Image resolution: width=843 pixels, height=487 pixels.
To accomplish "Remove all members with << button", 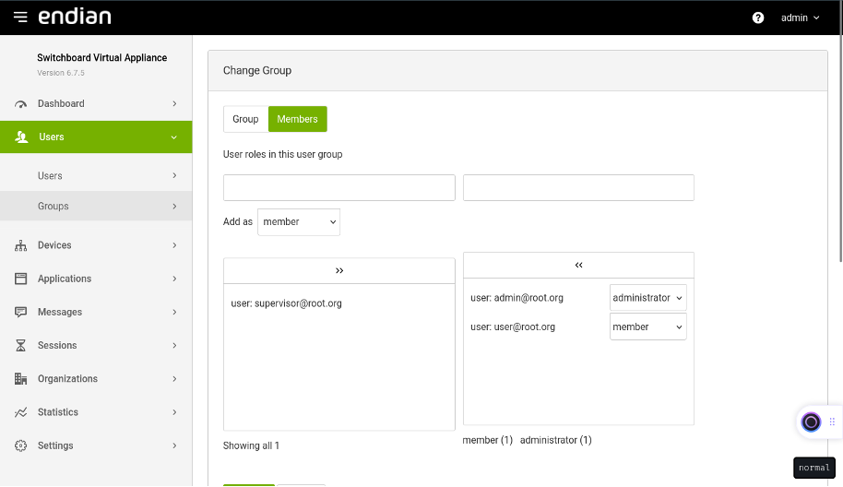I will 578,265.
